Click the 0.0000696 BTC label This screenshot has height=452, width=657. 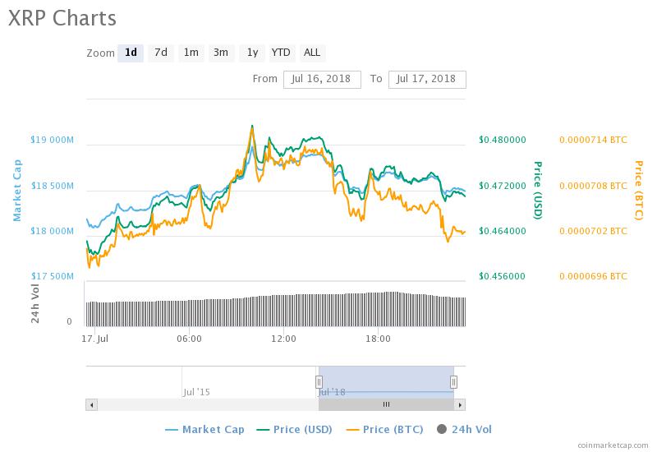[x=593, y=276]
